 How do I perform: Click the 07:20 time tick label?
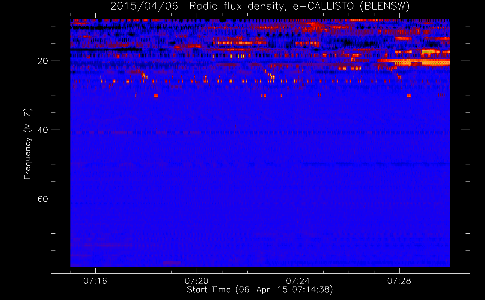tap(197, 281)
